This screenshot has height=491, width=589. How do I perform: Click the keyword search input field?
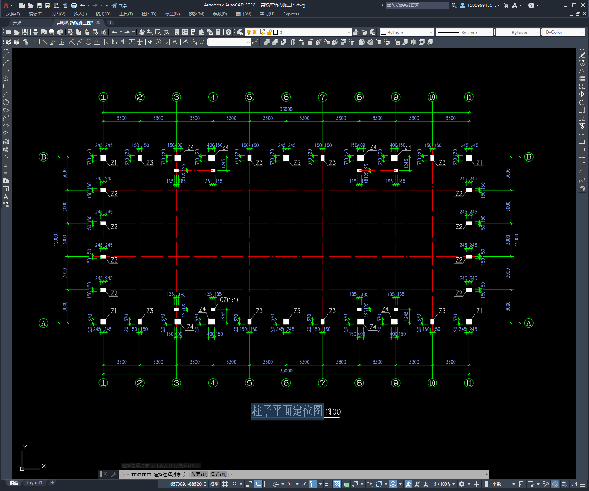point(417,5)
